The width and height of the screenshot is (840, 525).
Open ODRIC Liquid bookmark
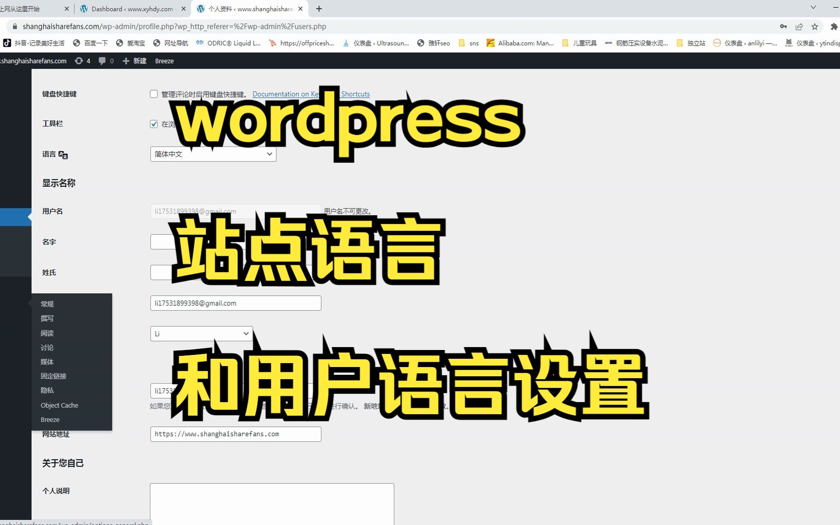(x=228, y=43)
